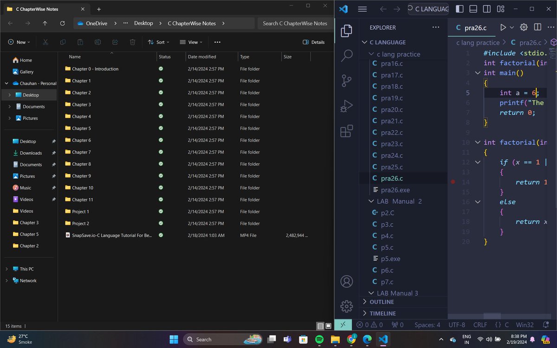Viewport: 557px width, 348px height.
Task: Click Delete trash icon in File Explorer
Action: coord(132,42)
